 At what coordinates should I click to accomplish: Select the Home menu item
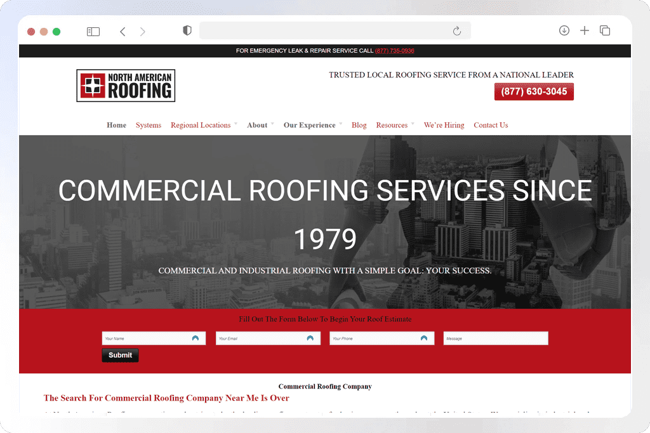point(116,125)
